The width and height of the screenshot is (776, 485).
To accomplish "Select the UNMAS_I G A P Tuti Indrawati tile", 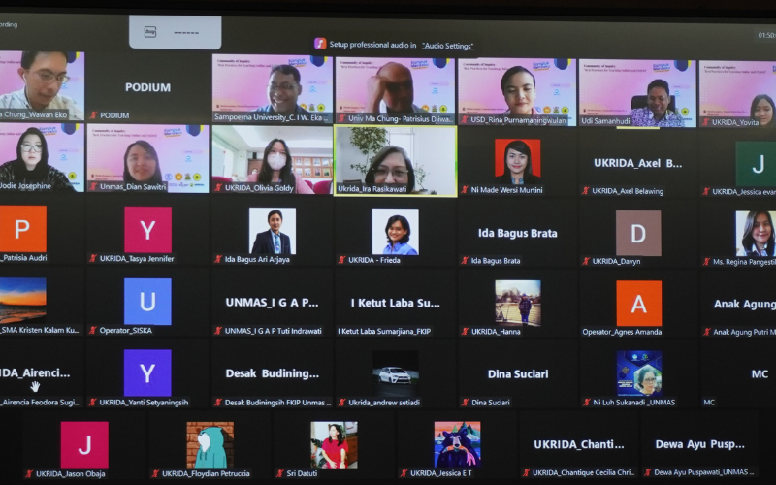I will coord(273,303).
